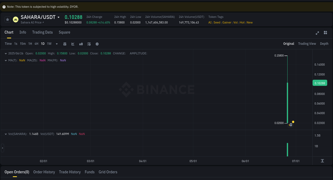Open the date range picker icon

65,44
